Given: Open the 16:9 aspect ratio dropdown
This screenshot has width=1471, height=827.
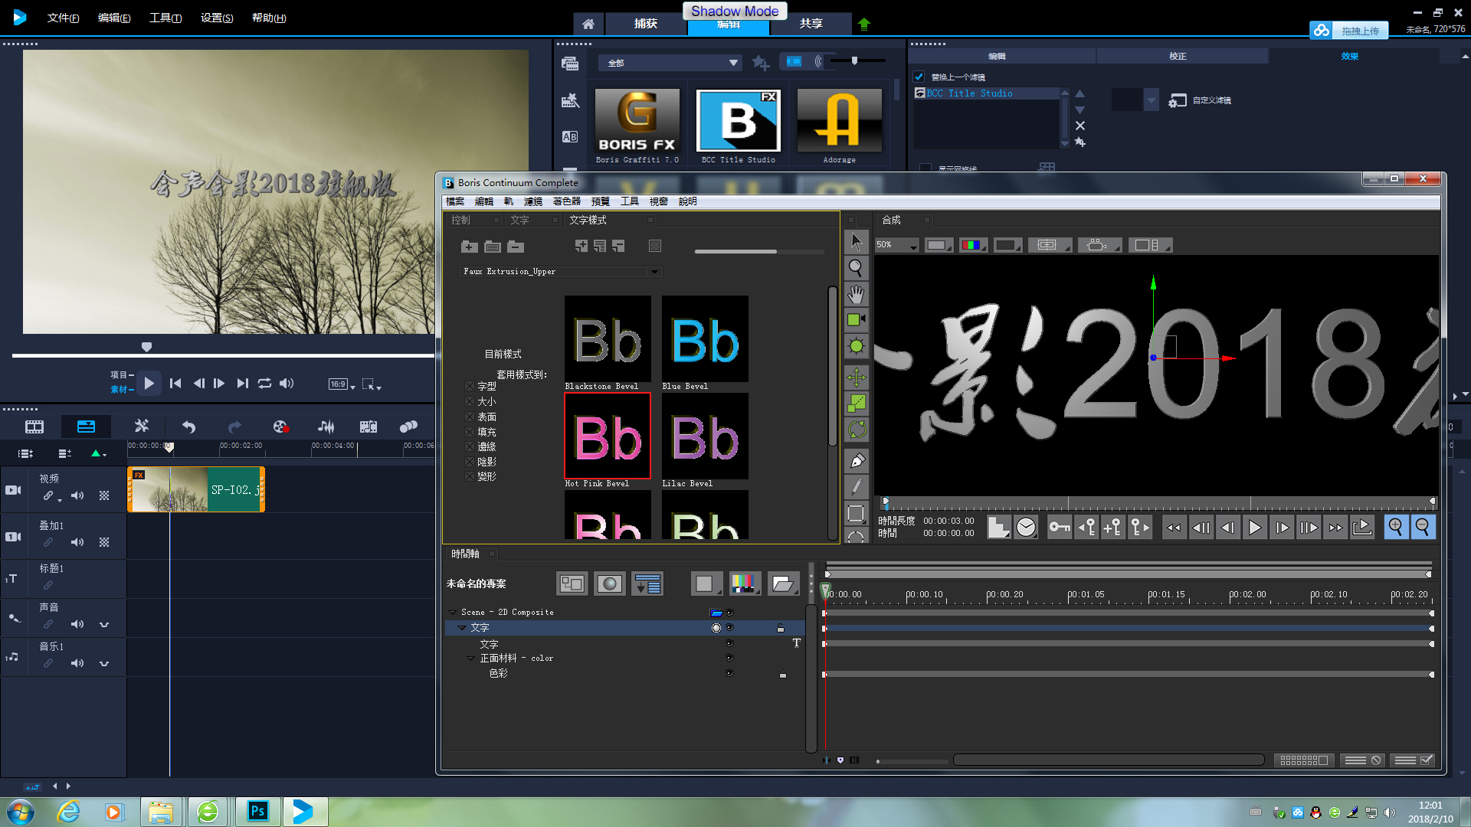Looking at the screenshot, I should pos(342,384).
